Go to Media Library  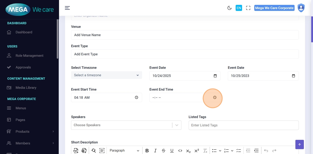point(26,88)
